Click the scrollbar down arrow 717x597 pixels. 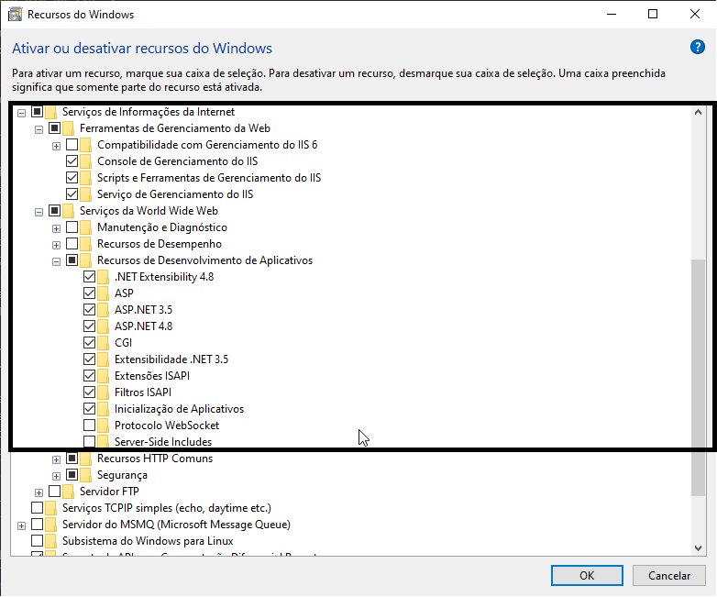(x=699, y=547)
